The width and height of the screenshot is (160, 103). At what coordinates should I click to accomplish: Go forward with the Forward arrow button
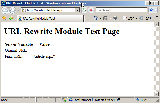click(12, 10)
